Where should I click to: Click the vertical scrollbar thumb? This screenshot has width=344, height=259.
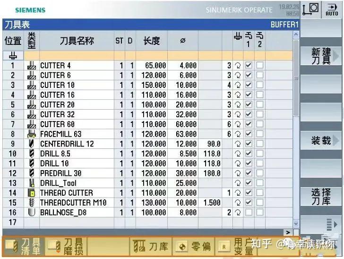296,78
